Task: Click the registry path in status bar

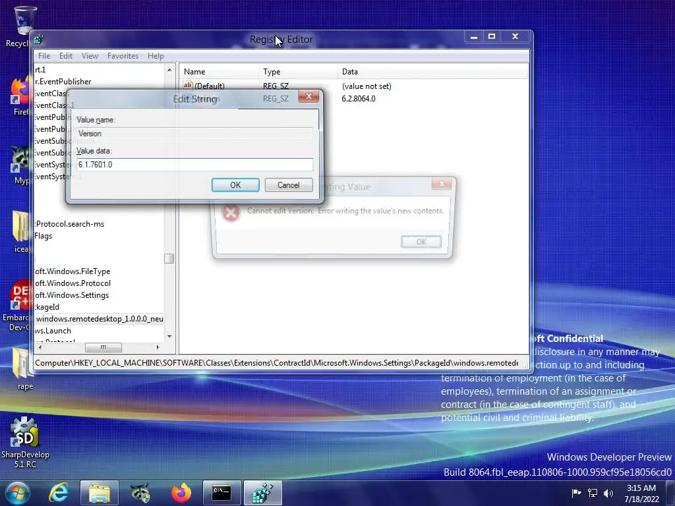Action: pos(277,363)
